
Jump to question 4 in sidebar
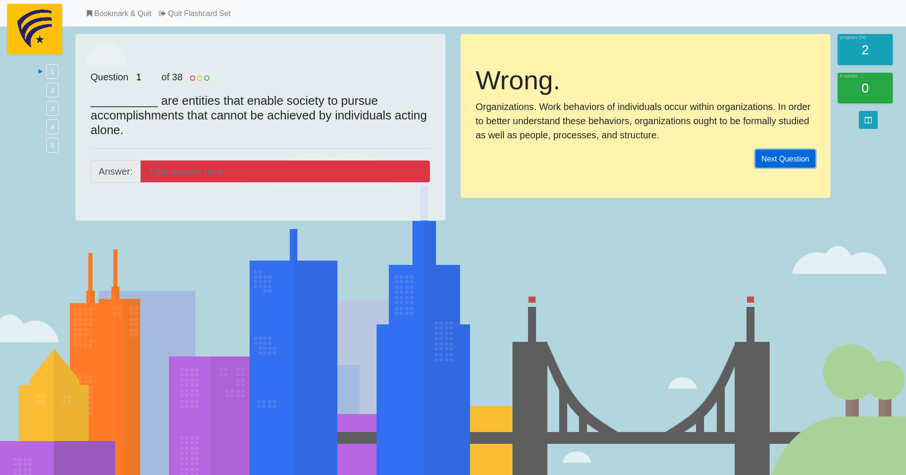pyautogui.click(x=52, y=127)
